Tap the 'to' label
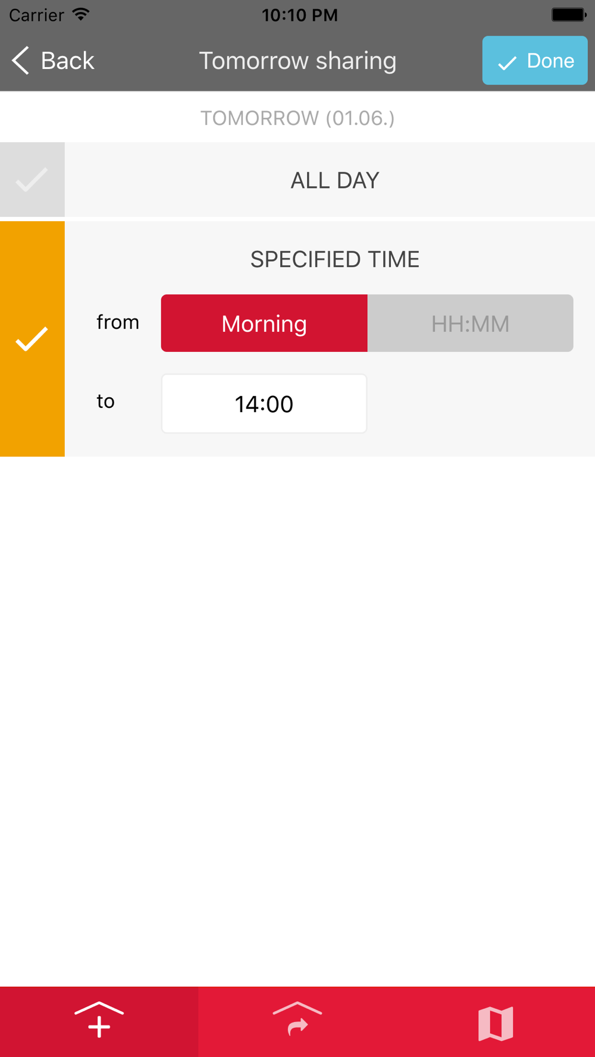Screen dimensions: 595x1057 click(x=105, y=401)
